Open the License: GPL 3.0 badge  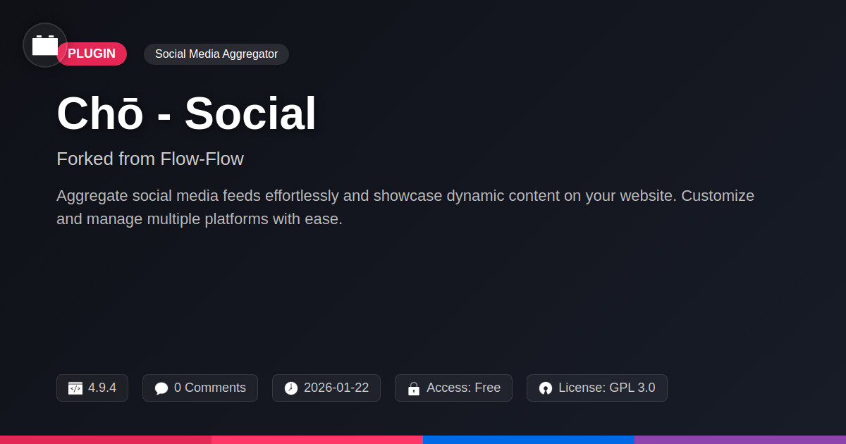click(597, 388)
